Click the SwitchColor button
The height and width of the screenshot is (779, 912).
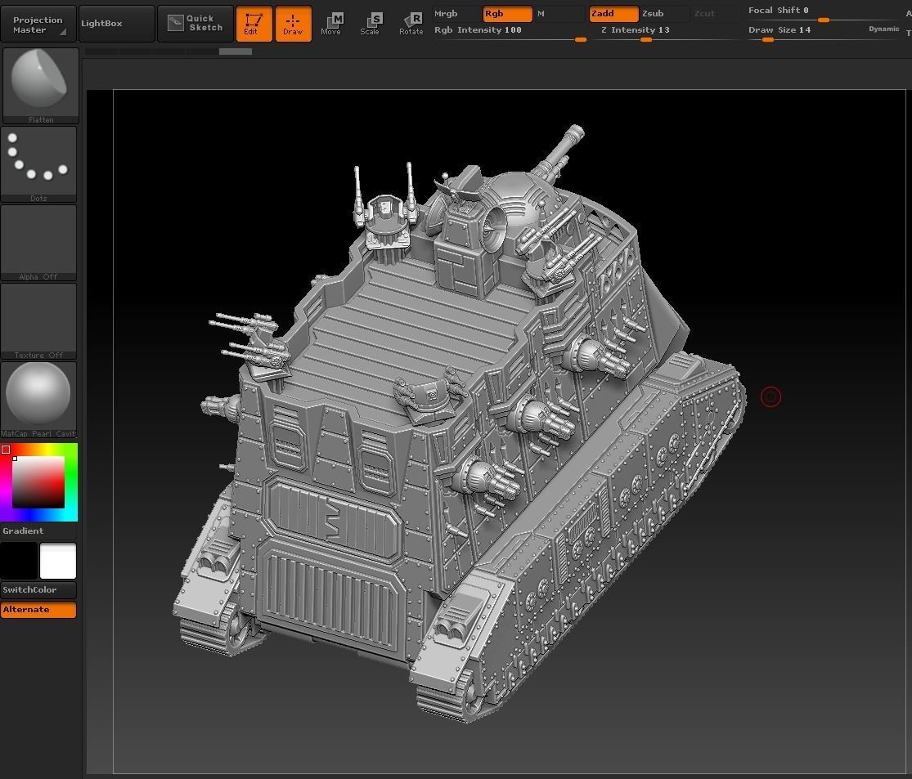tap(38, 589)
